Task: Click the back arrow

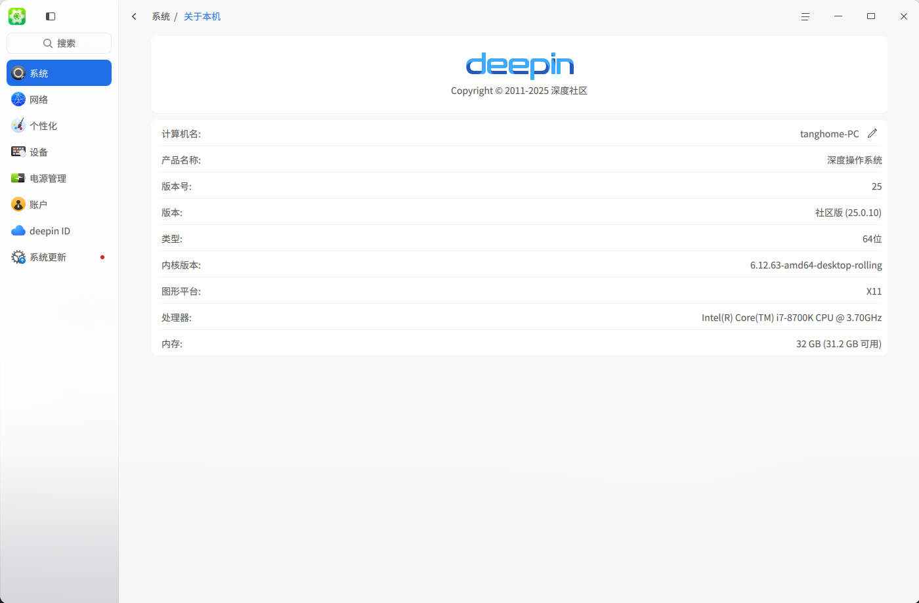Action: click(x=134, y=16)
